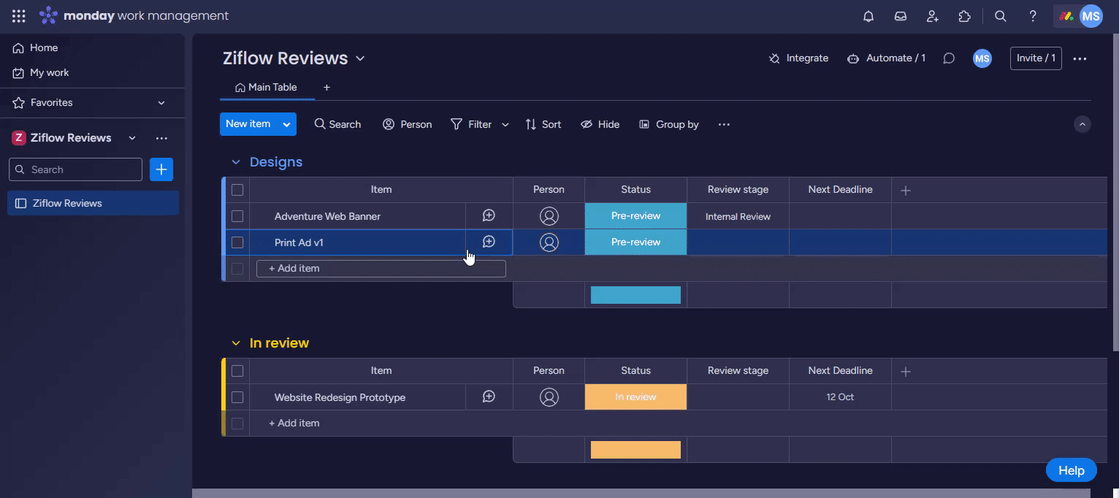Change Website Redesign Prototype In review status
Screen dimensions: 1119x498
pyautogui.click(x=635, y=397)
